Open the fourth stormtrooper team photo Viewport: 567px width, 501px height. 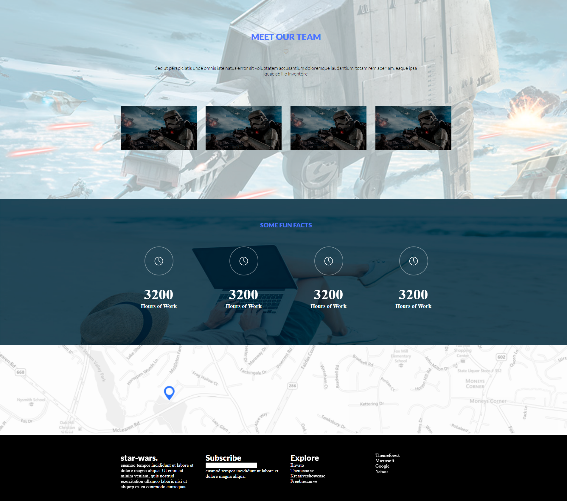click(x=413, y=128)
